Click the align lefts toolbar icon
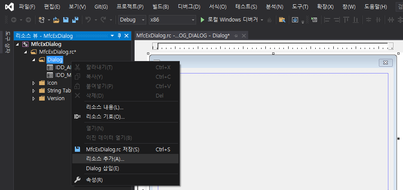 coord(327,20)
